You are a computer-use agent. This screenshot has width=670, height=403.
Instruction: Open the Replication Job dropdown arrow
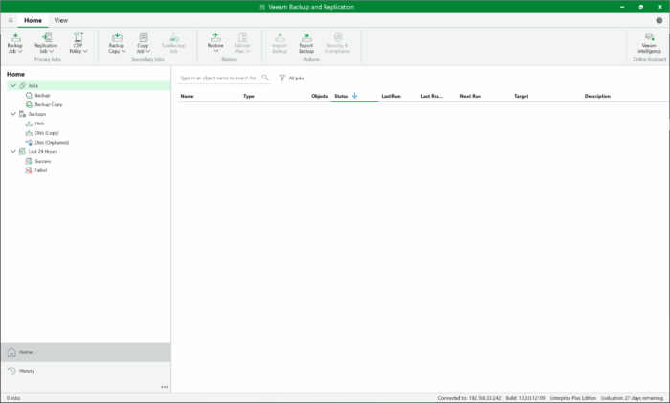[x=52, y=52]
